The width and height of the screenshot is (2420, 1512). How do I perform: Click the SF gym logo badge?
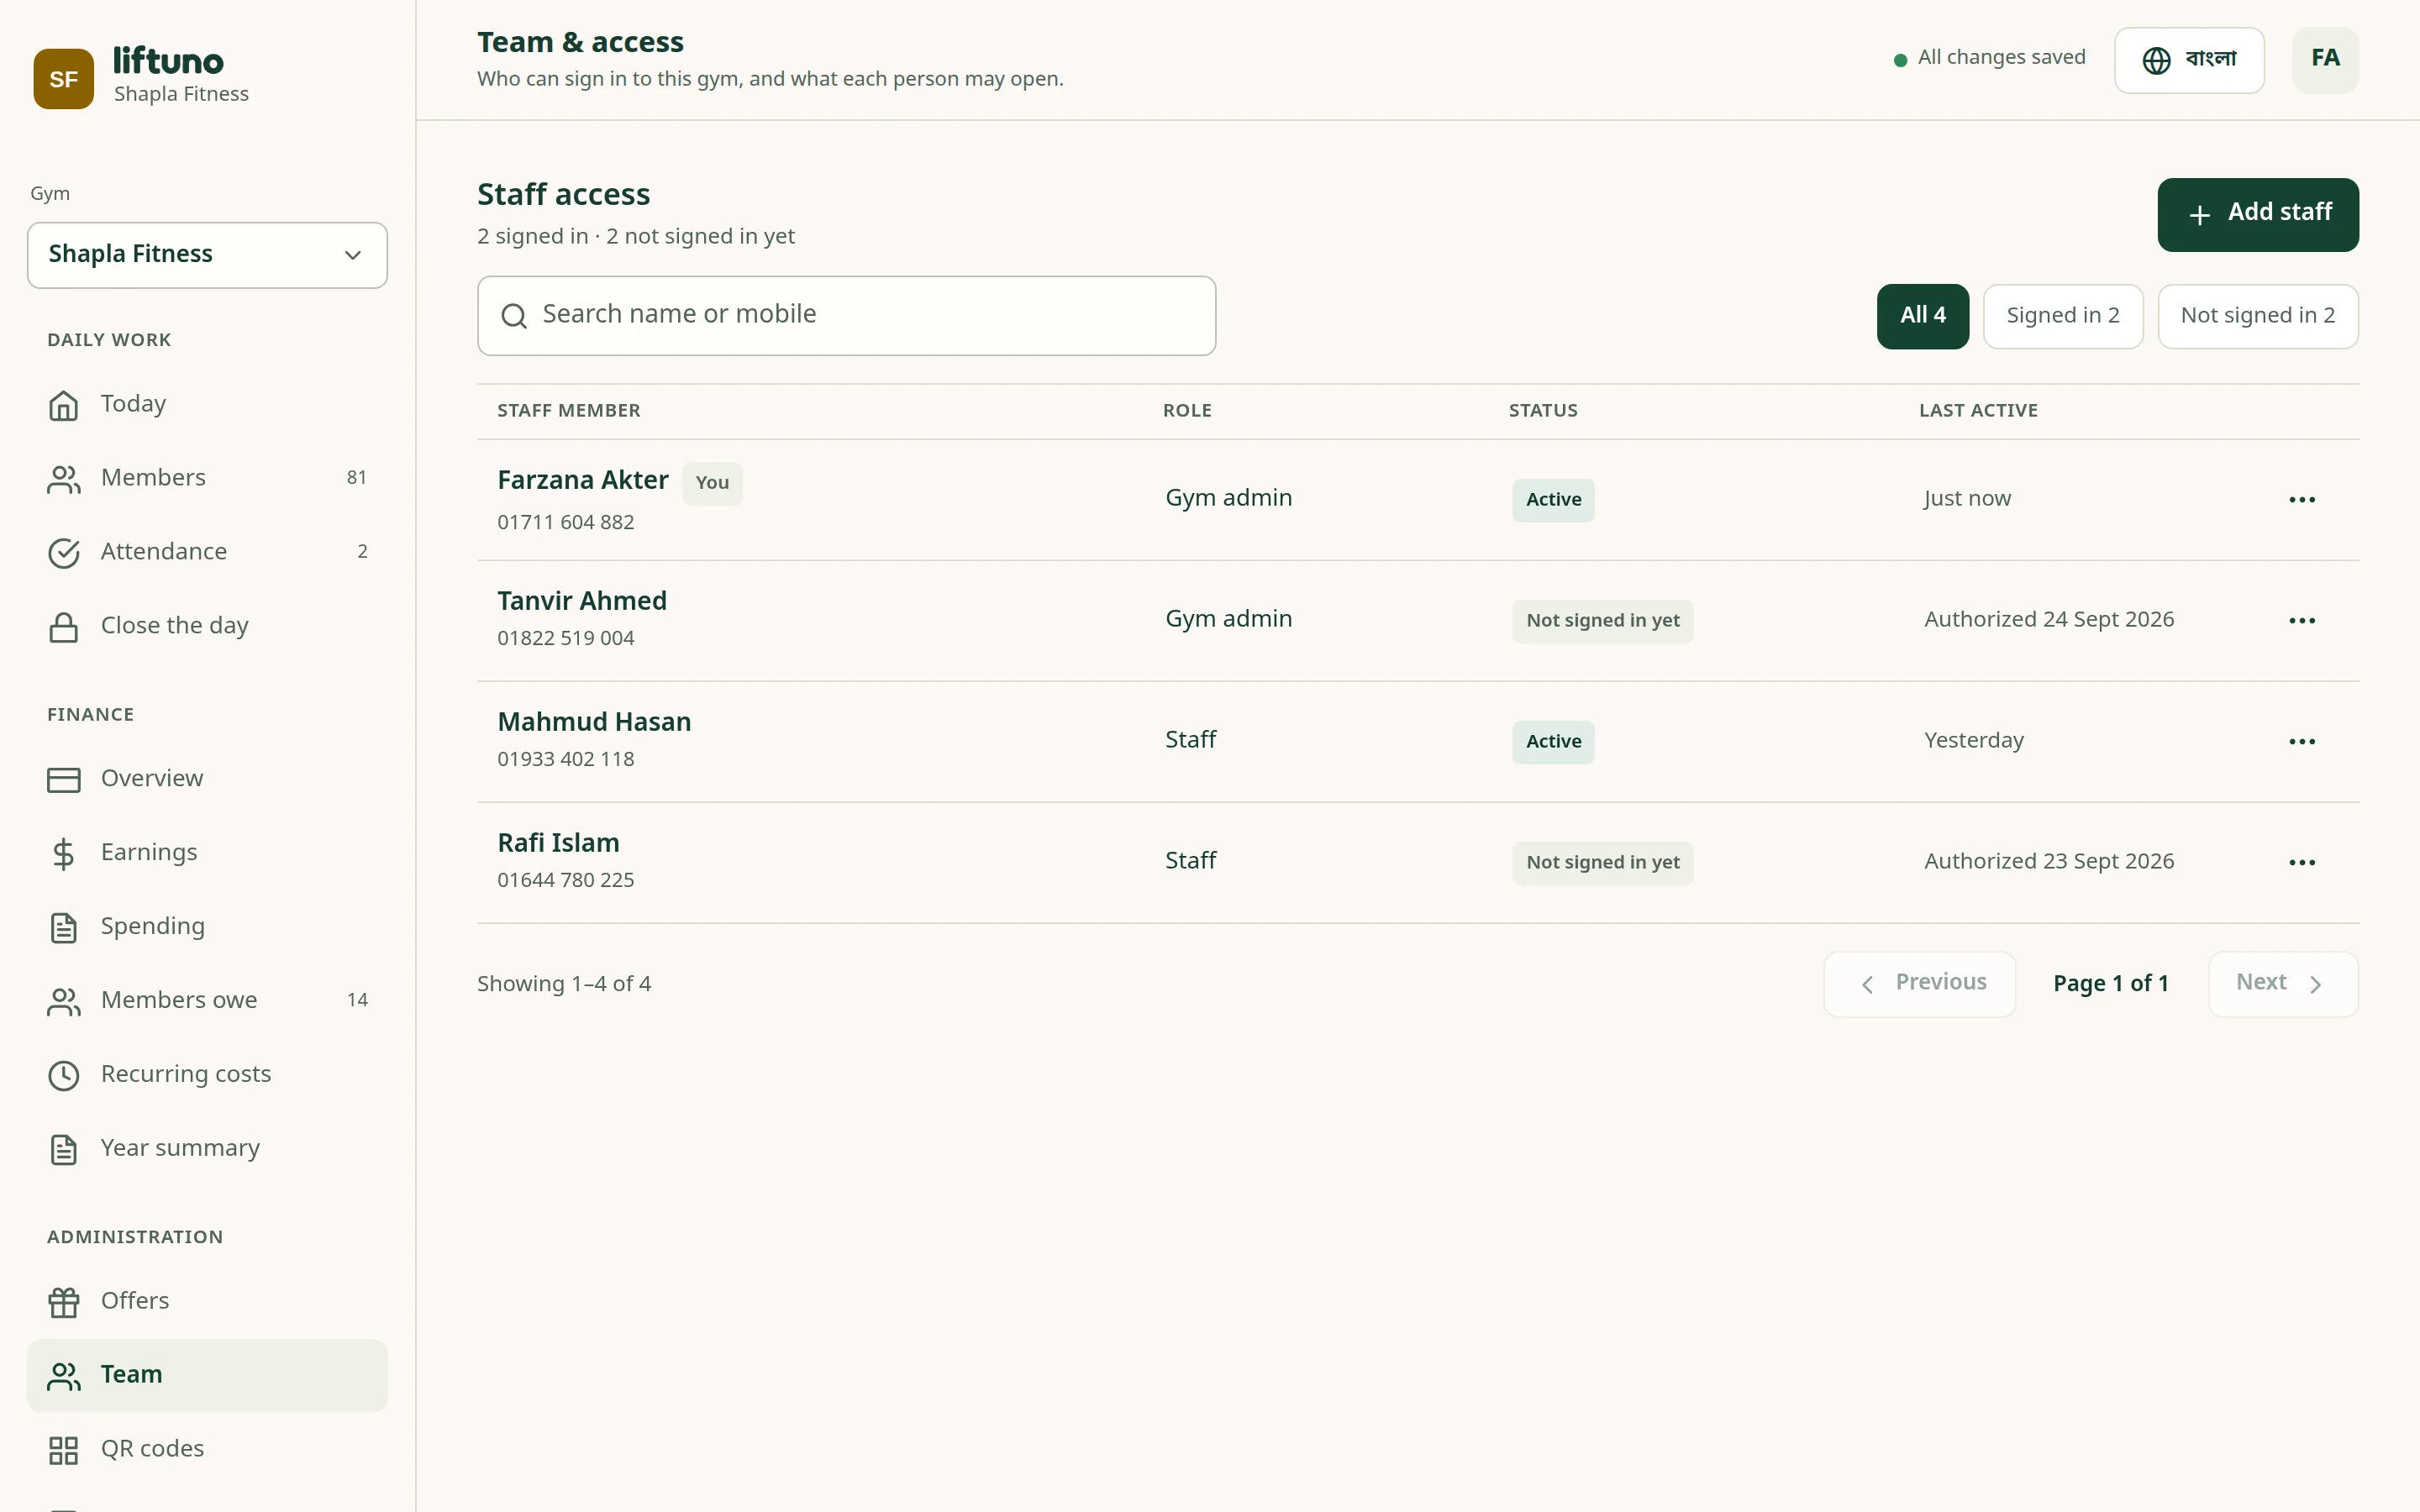[63, 78]
